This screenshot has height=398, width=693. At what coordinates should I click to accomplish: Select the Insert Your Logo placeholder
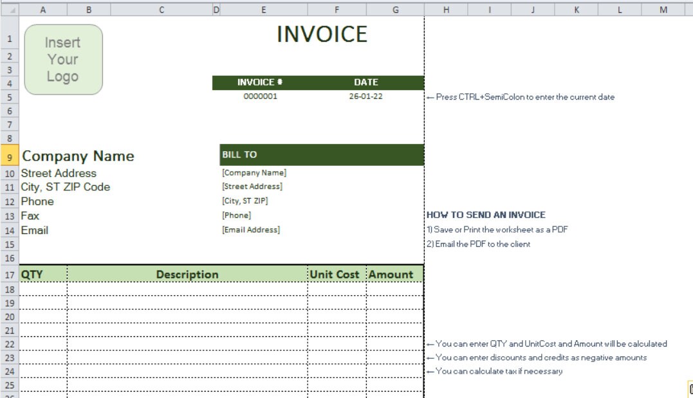tap(64, 60)
